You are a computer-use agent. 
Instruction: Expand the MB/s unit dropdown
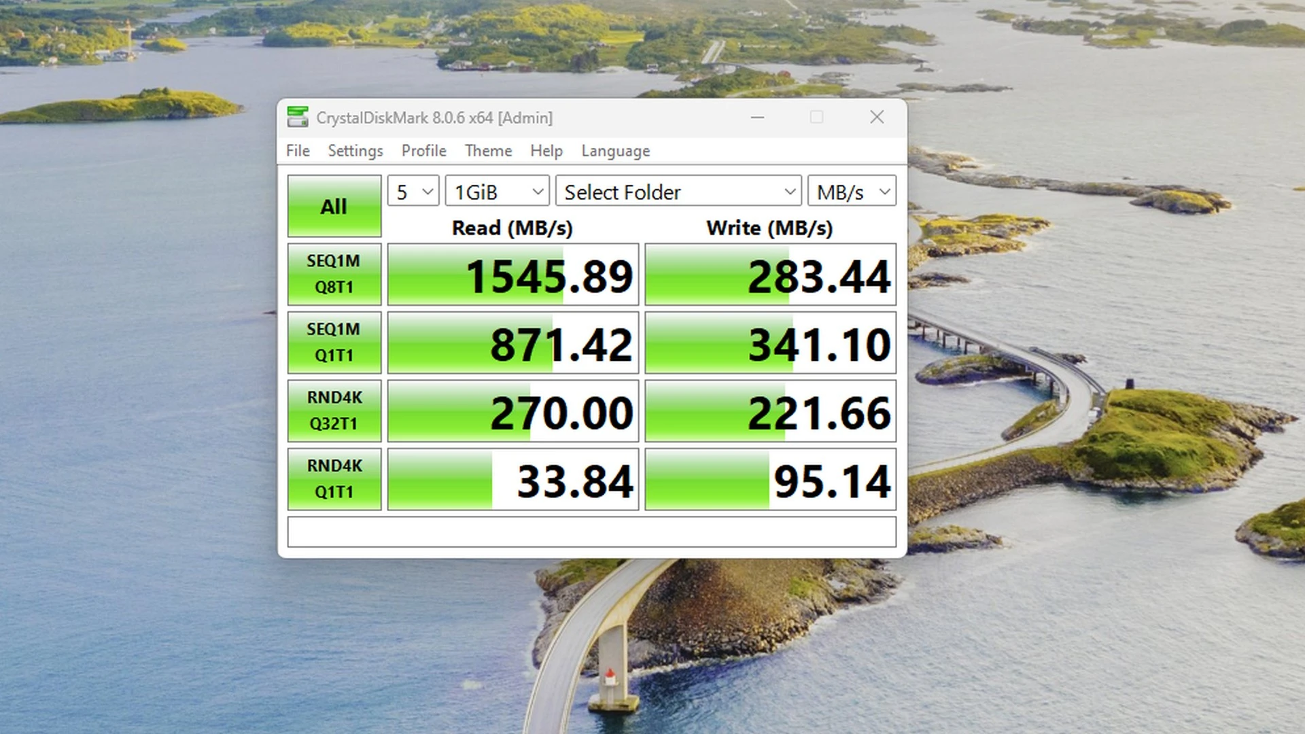tap(852, 192)
